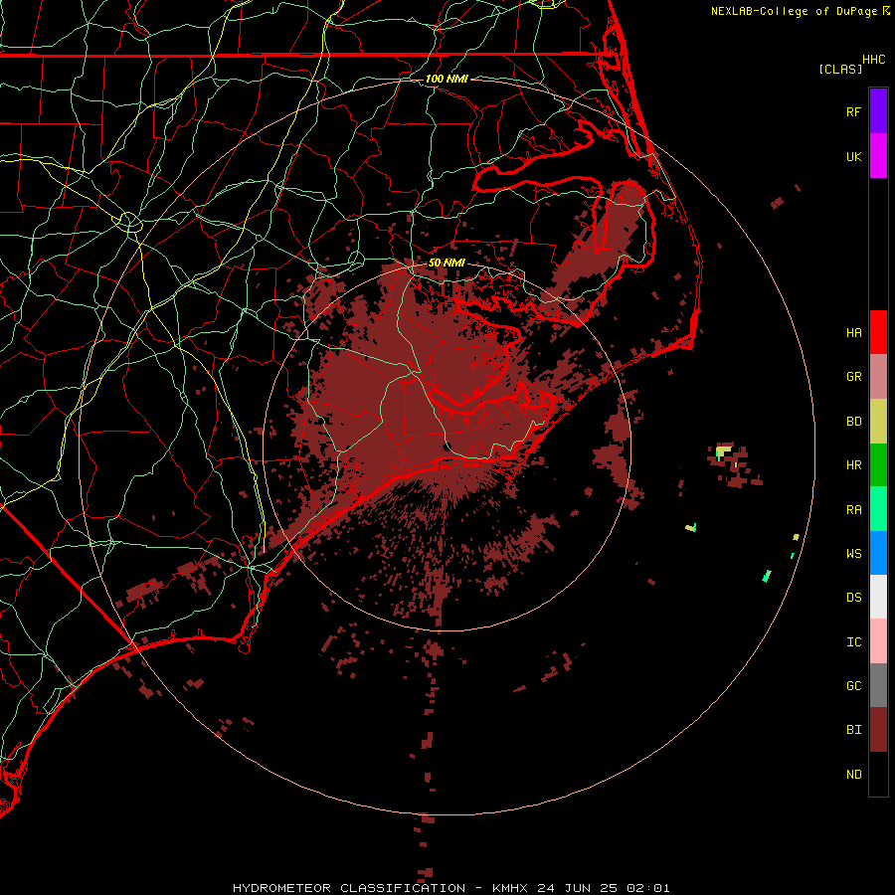The width and height of the screenshot is (895, 895).
Task: Click the 100 NMI range ring label
Action: click(447, 79)
